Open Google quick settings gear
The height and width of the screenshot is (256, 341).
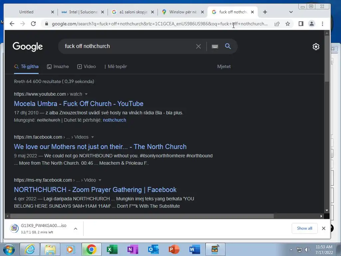[x=316, y=47]
